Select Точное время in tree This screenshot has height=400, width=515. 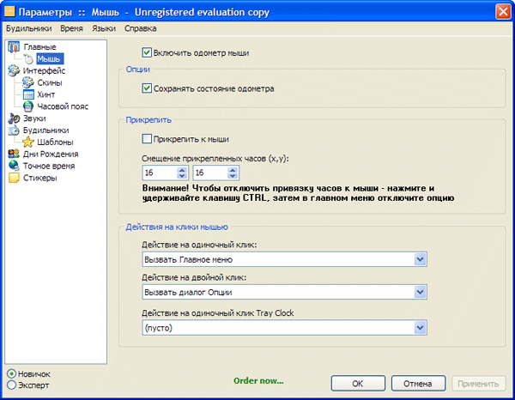click(49, 166)
